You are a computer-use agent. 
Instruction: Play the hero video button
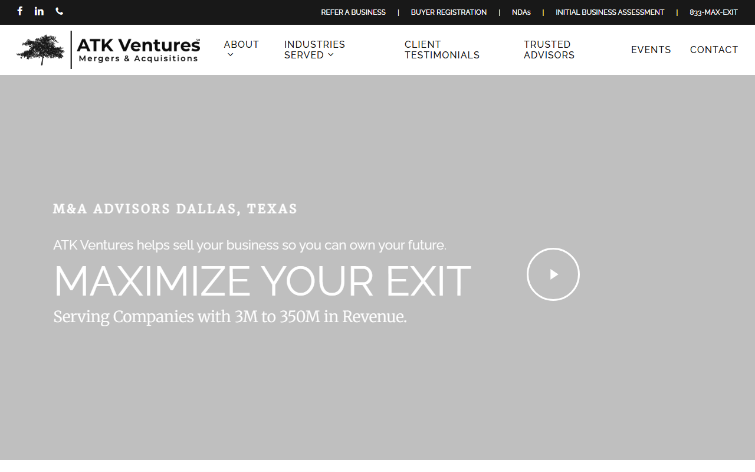(x=553, y=274)
